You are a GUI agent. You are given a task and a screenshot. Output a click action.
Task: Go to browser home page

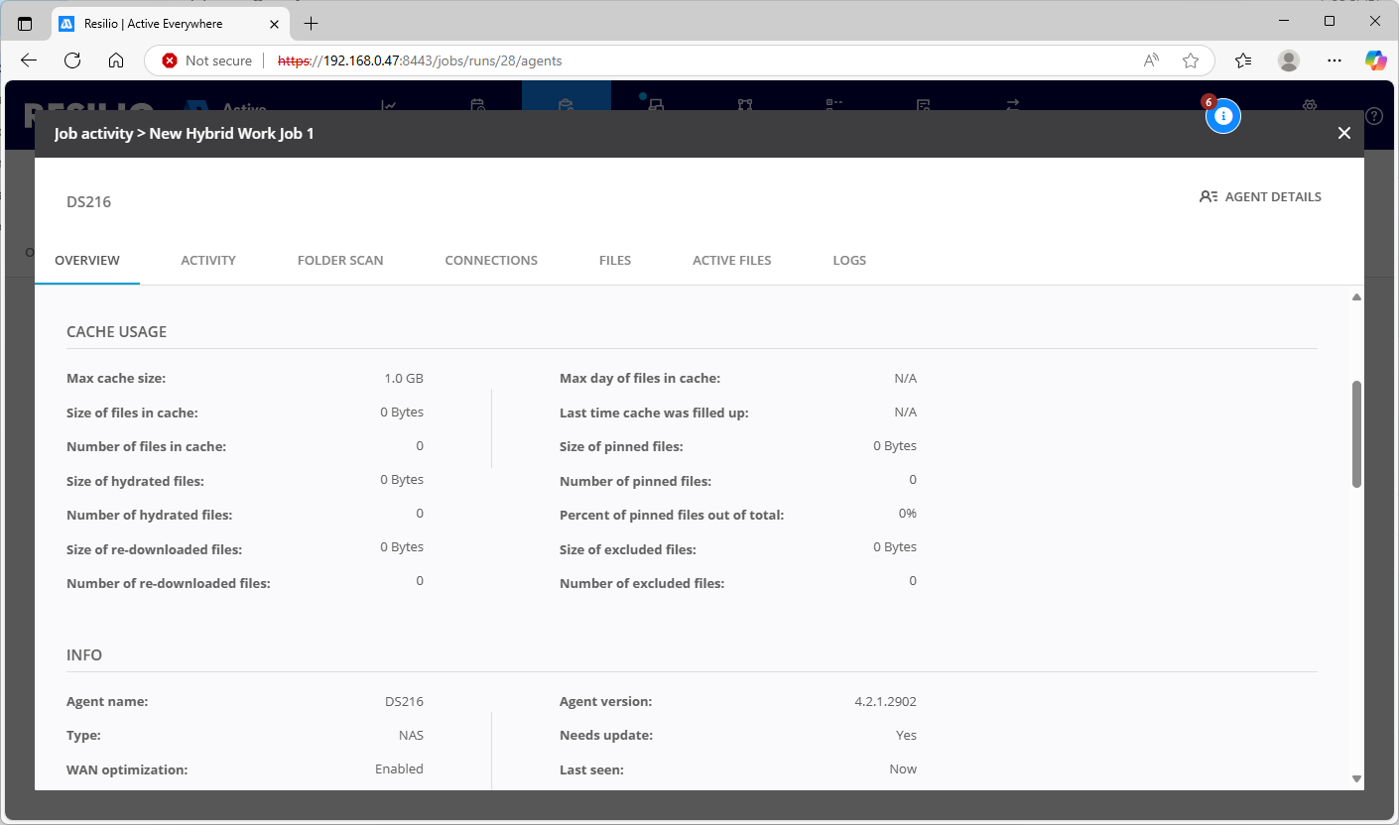point(116,60)
